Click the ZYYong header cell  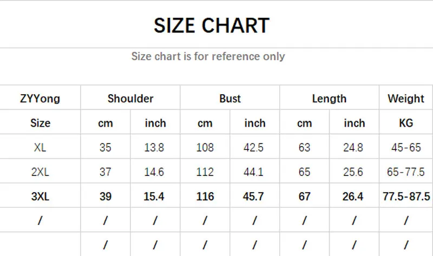[40, 99]
